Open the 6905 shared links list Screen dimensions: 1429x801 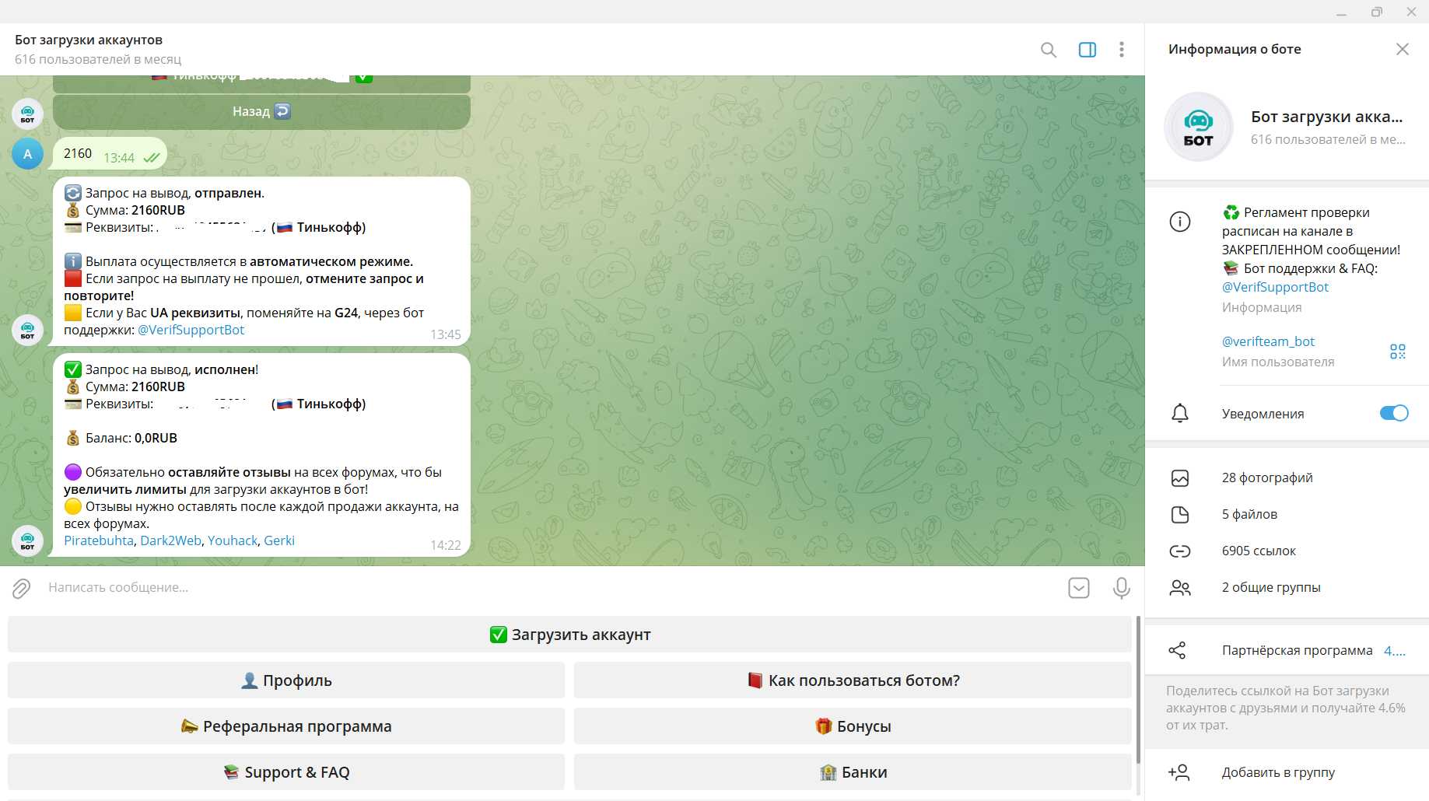(x=1258, y=551)
